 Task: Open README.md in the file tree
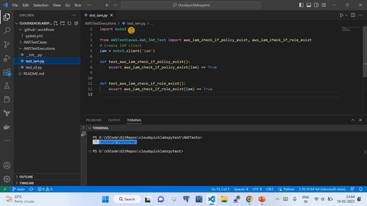coord(33,74)
